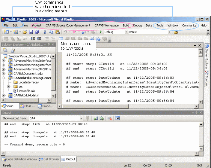Close the Solution Explorer panel

[x=53, y=44]
